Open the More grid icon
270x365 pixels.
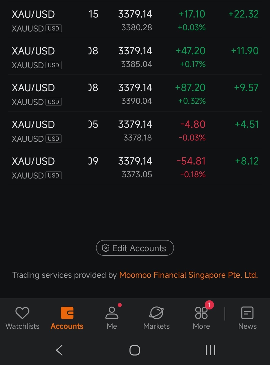click(201, 313)
